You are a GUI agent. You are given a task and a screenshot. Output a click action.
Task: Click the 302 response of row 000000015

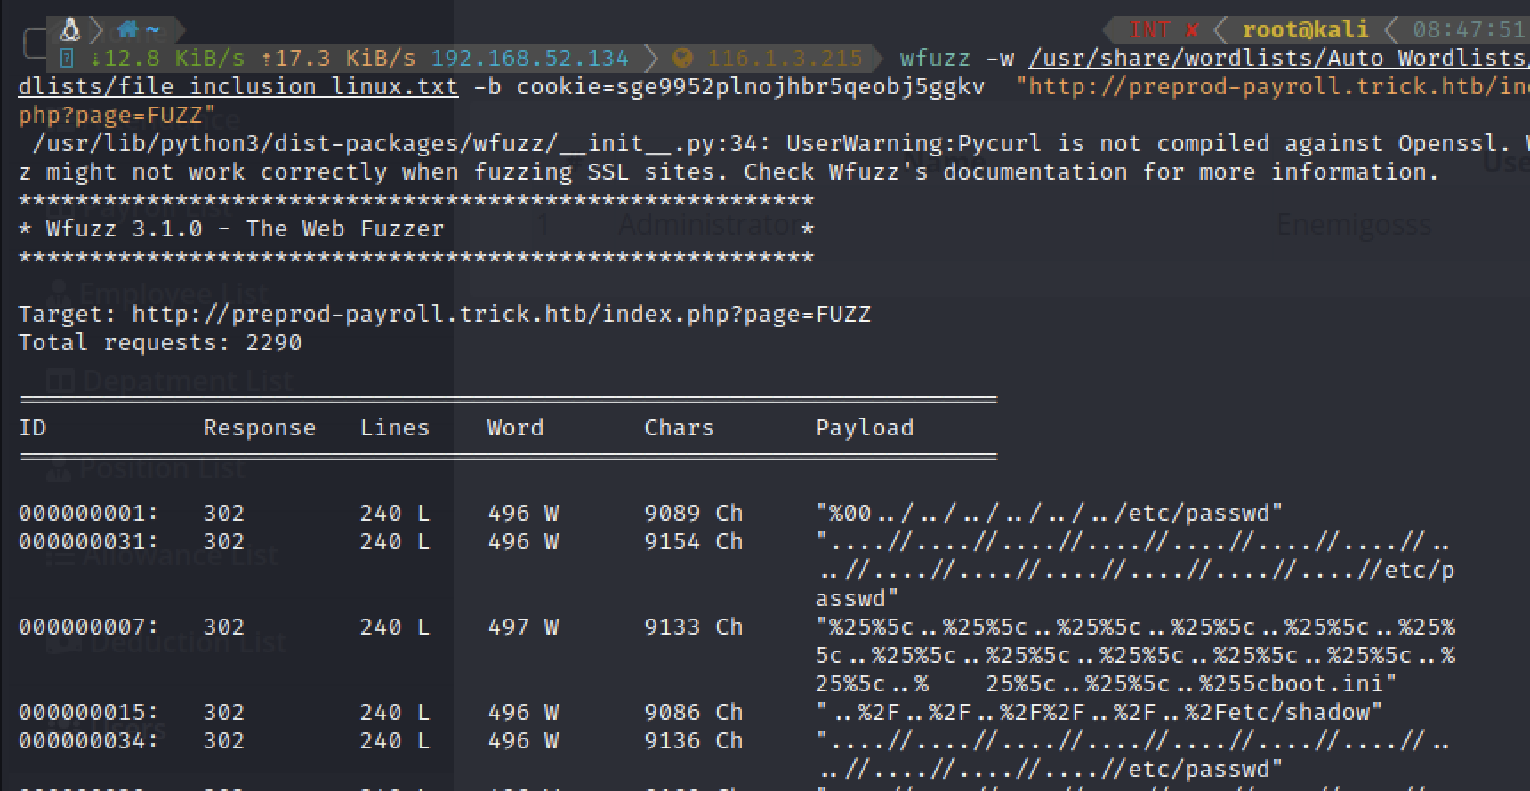pyautogui.click(x=224, y=713)
